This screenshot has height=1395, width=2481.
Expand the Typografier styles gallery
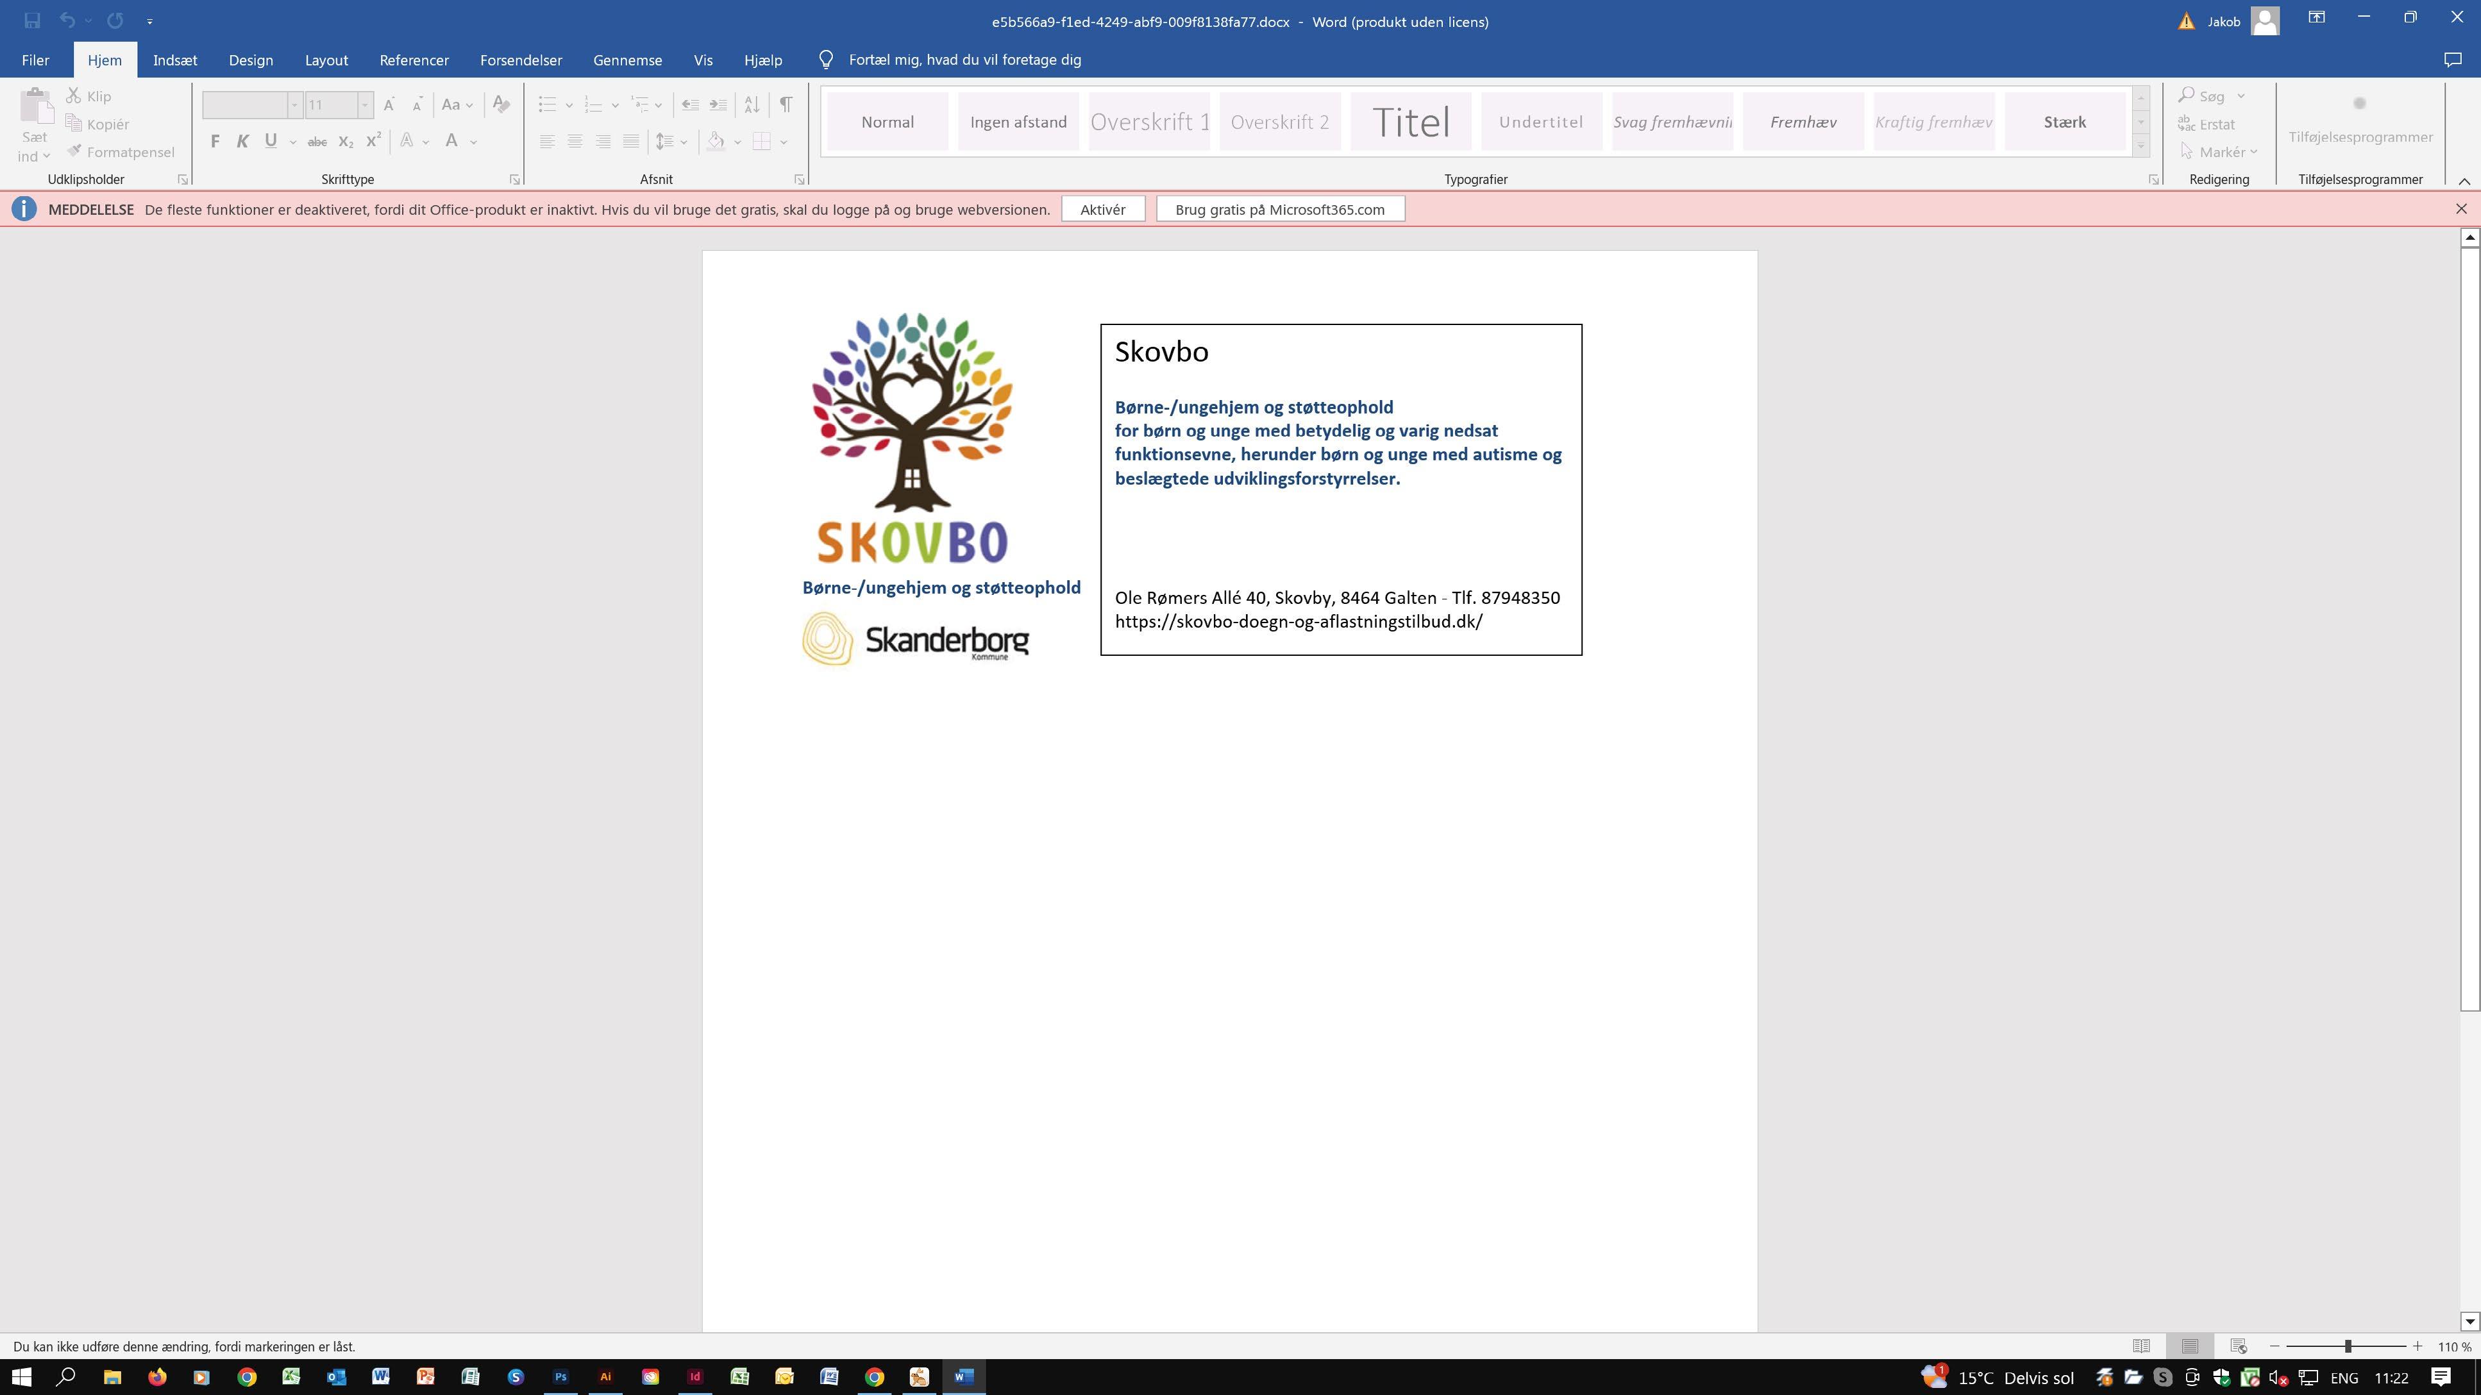2140,146
